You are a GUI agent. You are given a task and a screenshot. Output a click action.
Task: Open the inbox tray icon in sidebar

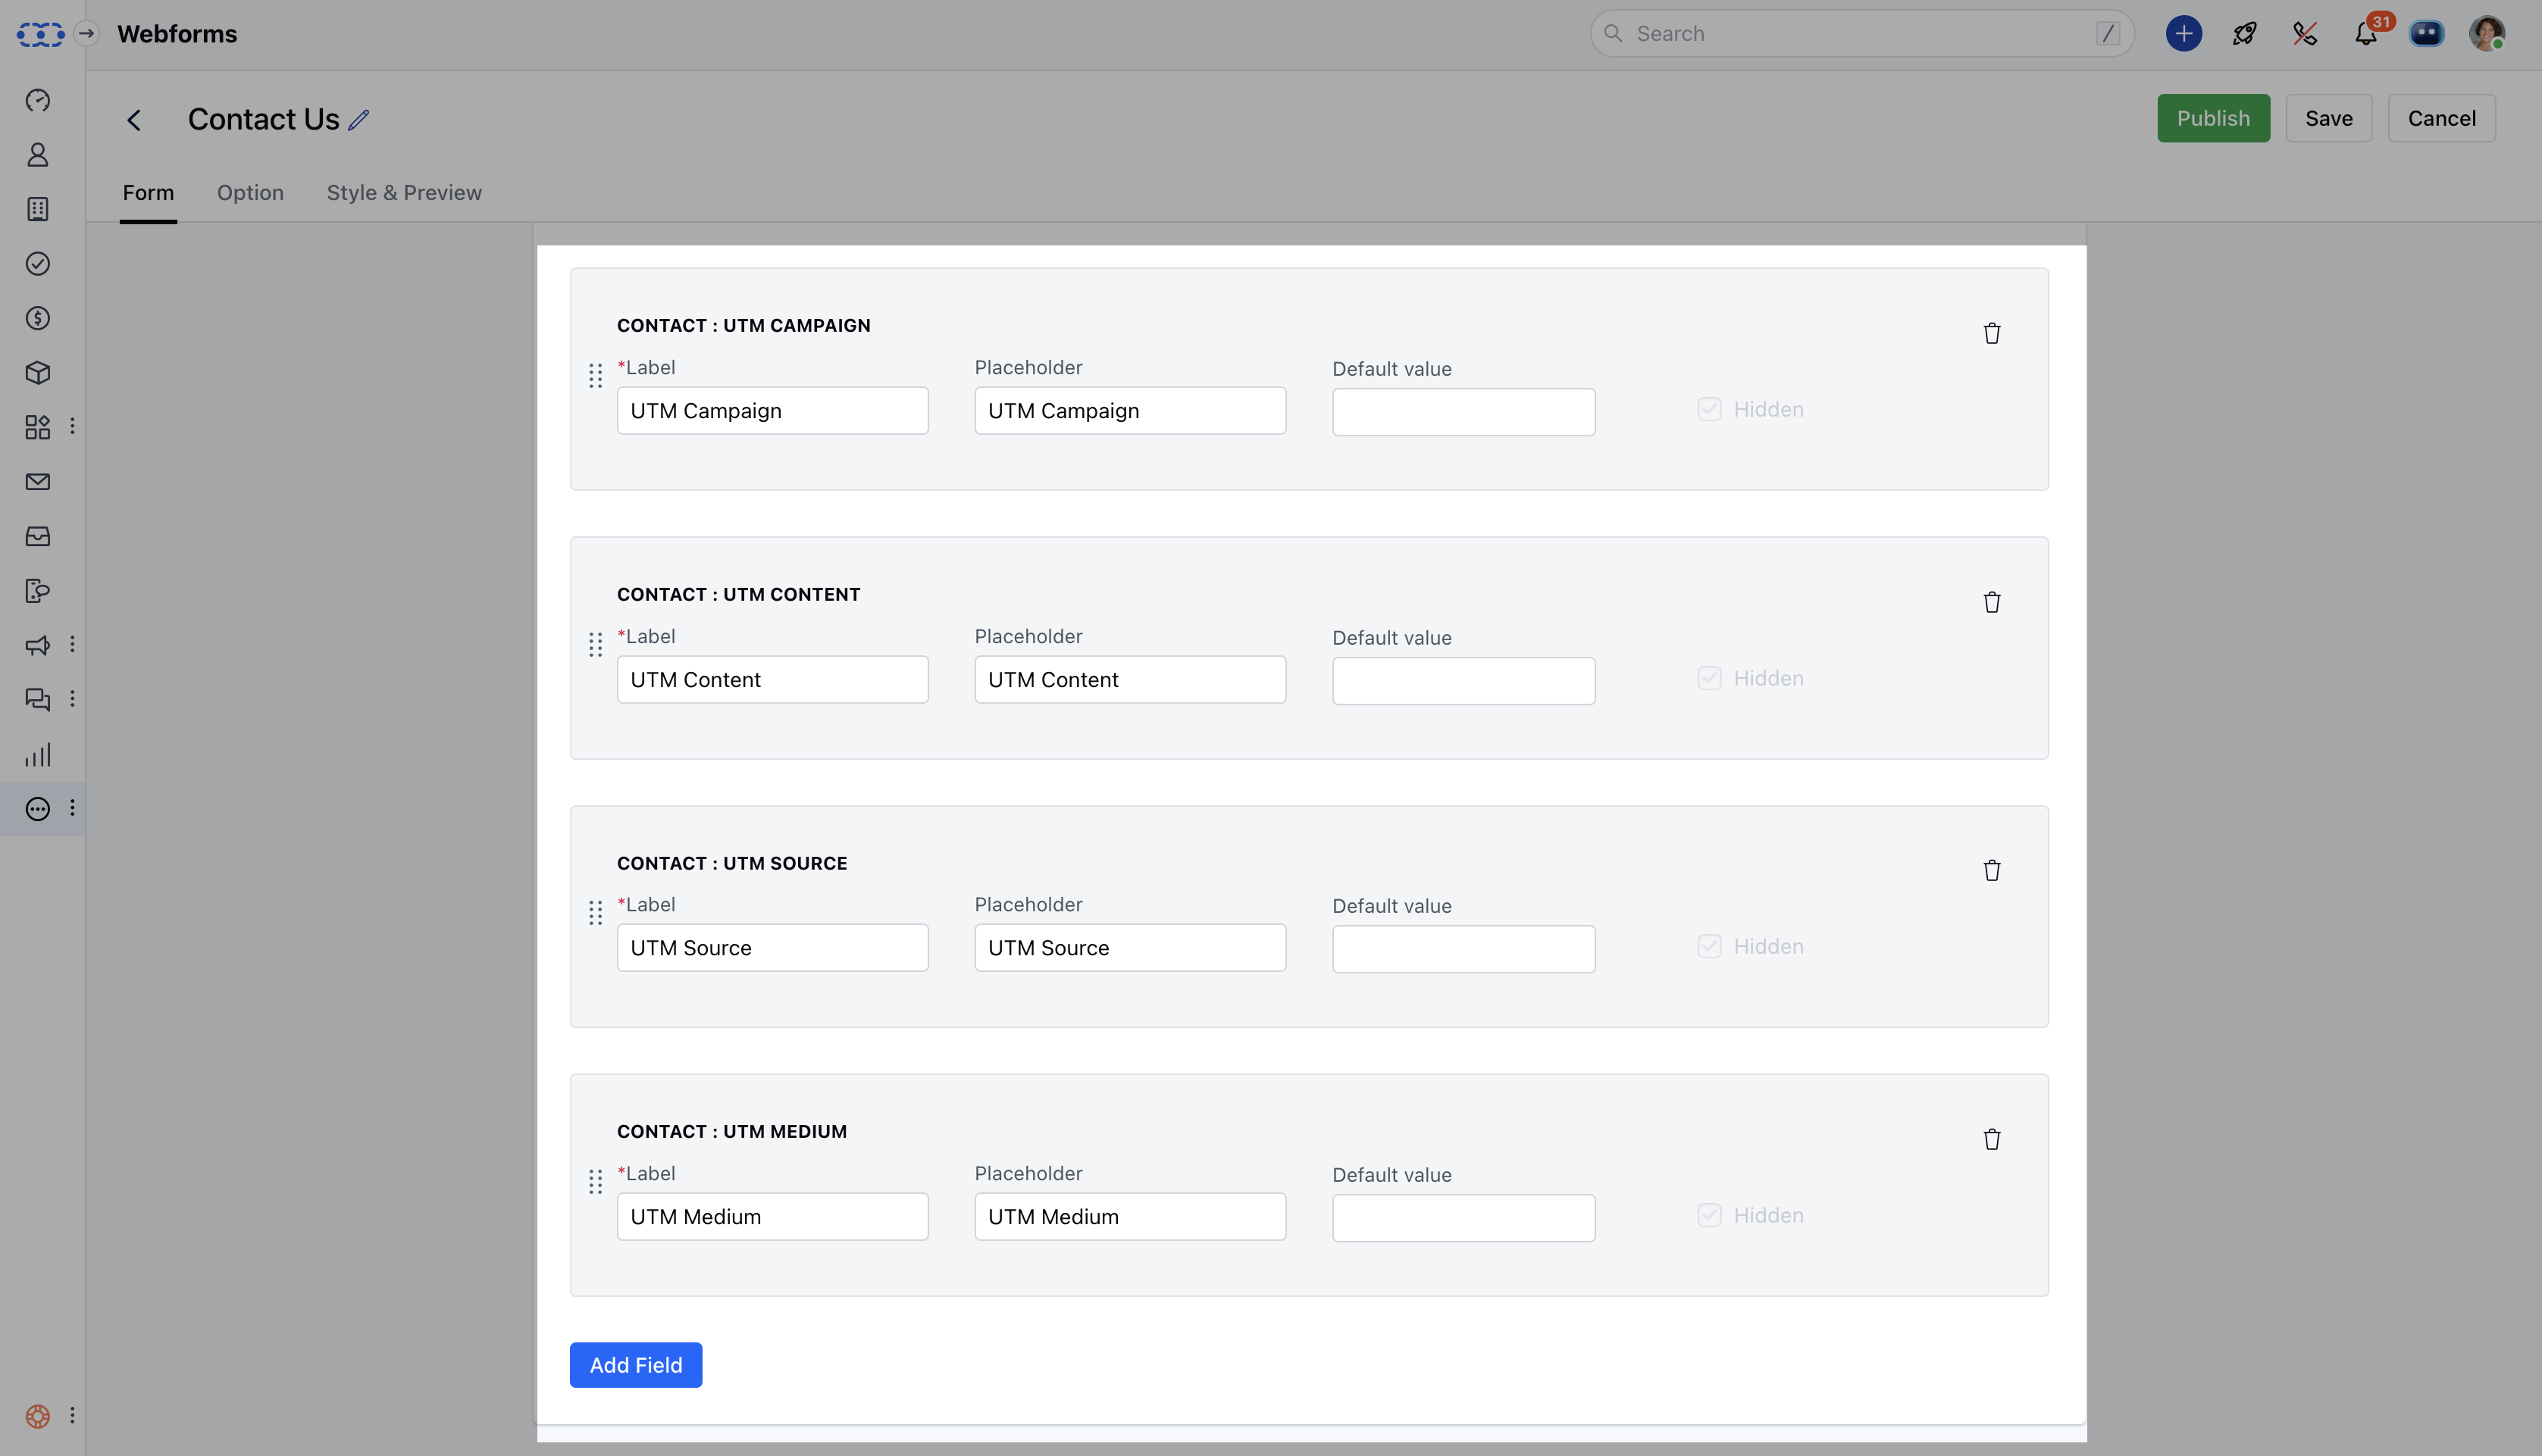38,537
